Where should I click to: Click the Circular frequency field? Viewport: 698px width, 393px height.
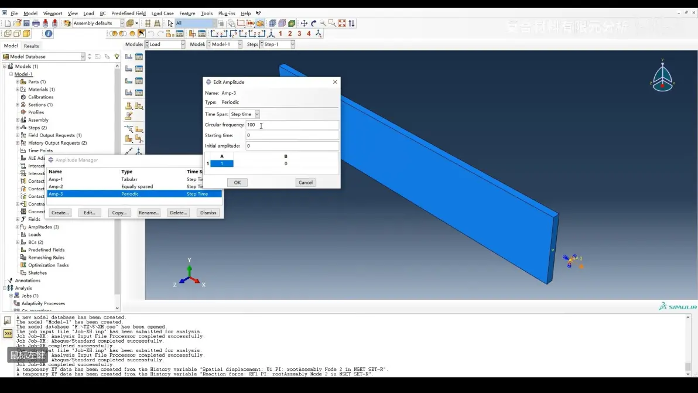click(x=292, y=125)
